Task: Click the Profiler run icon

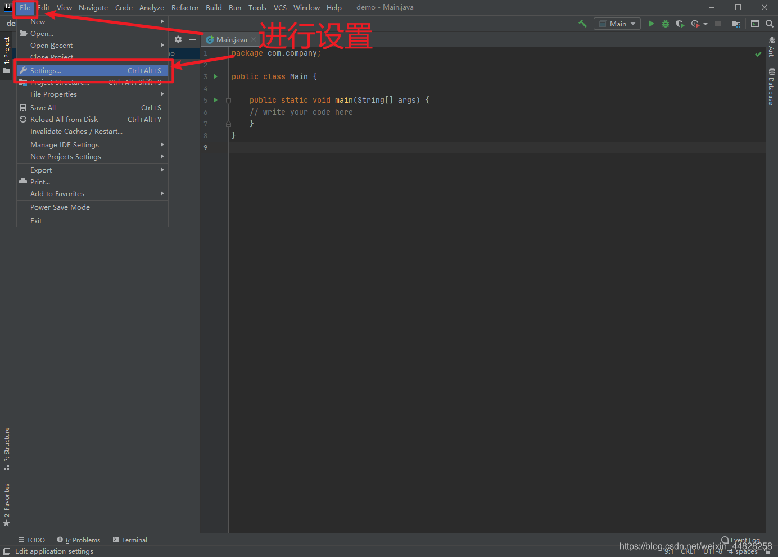Action: coord(695,24)
